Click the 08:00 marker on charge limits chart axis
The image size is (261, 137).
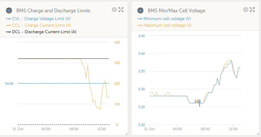(x=74, y=129)
